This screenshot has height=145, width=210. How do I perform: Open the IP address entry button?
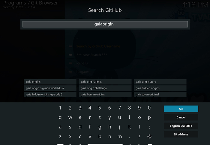pos(181,134)
